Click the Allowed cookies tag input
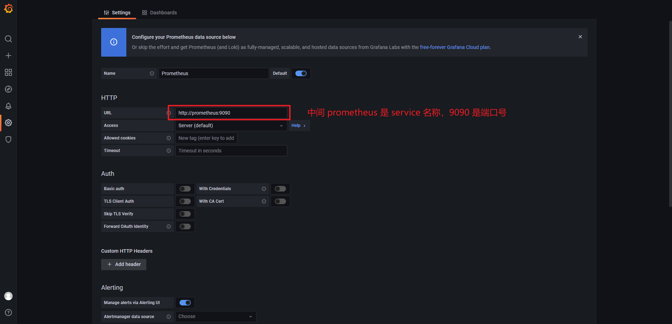672x324 pixels. 206,138
